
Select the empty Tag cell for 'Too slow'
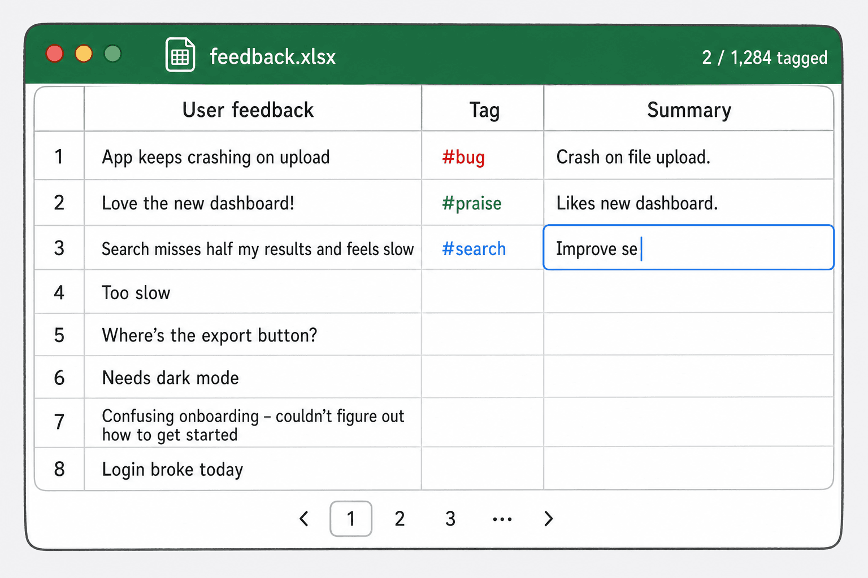coord(483,292)
